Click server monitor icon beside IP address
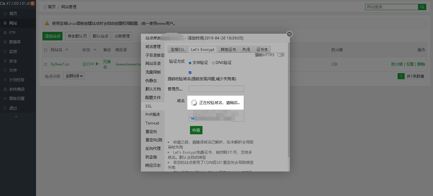The width and height of the screenshot is (433, 196). click(x=3, y=4)
